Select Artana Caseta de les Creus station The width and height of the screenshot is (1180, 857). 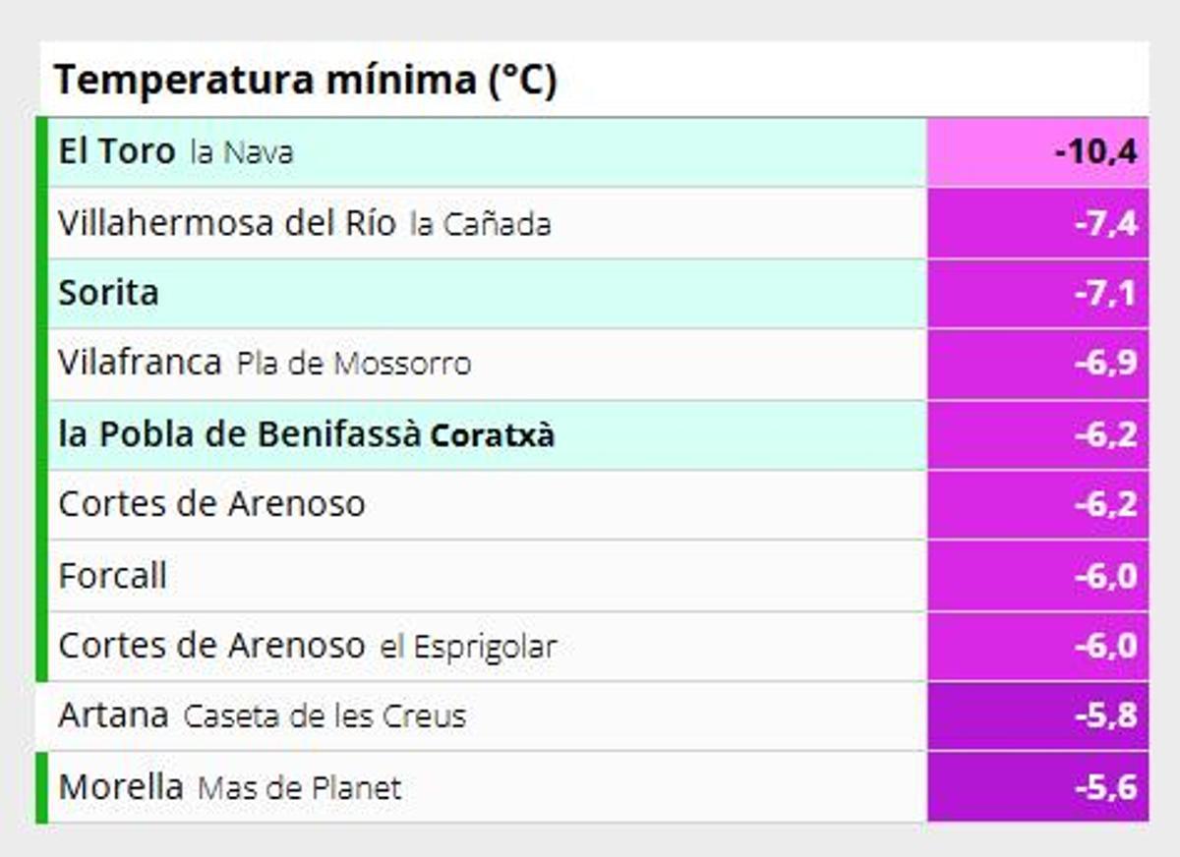click(x=262, y=715)
